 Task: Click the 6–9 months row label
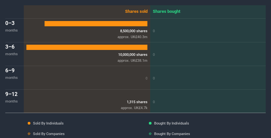12,74
